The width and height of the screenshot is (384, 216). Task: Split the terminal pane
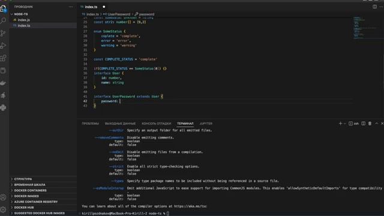364,124
